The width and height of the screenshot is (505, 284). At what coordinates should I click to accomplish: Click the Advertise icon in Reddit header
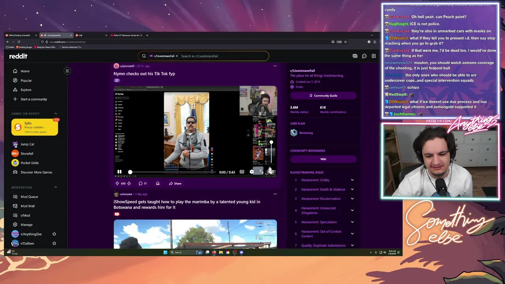355,56
